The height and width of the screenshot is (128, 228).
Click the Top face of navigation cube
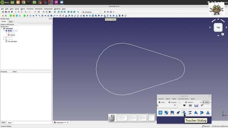[x=218, y=27]
